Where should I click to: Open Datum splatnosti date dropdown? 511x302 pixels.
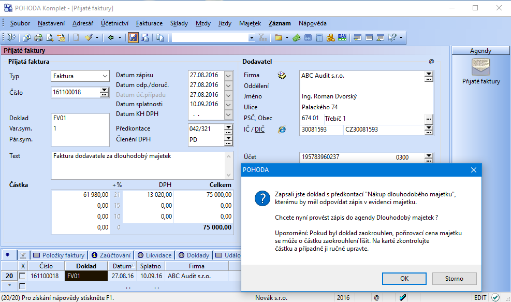pyautogui.click(x=228, y=105)
